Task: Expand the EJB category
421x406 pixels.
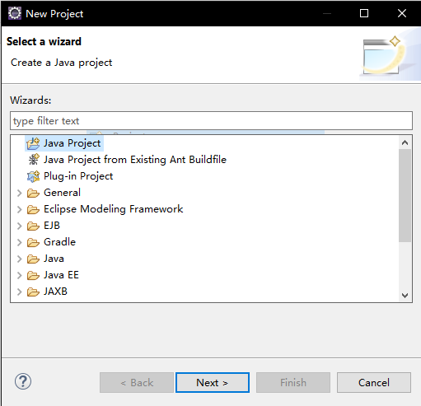Action: [19, 226]
